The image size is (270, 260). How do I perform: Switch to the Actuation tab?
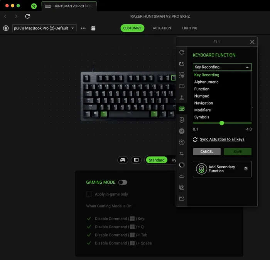coord(162,28)
